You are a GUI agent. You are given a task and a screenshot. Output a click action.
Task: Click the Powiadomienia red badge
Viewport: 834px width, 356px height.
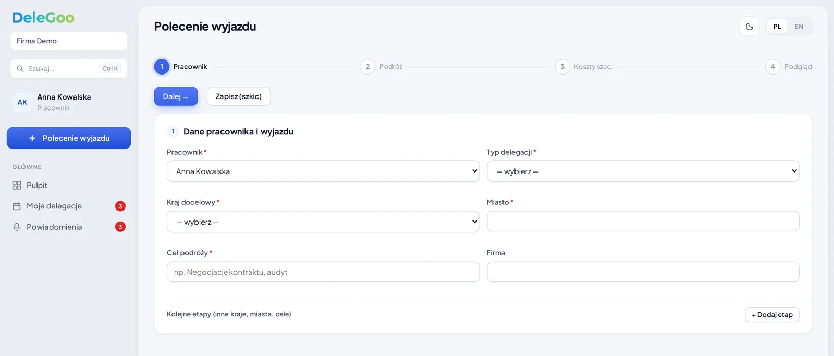120,227
